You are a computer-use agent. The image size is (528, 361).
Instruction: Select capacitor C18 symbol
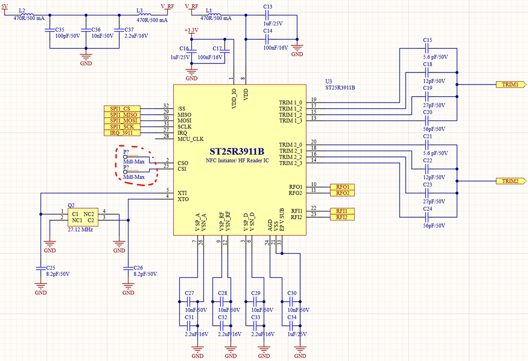coord(427,72)
